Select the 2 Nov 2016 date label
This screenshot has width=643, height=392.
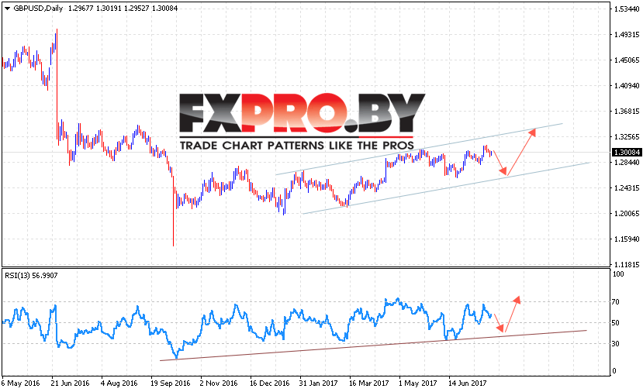coord(219,383)
